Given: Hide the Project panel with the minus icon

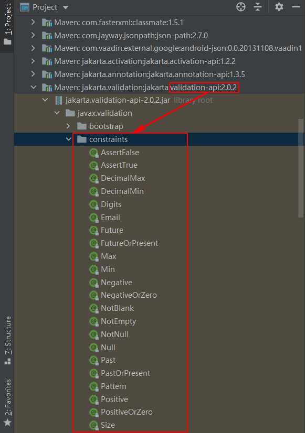Looking at the screenshot, I should (296, 7).
